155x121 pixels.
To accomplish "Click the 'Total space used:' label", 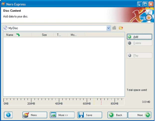I will (x=137, y=90).
